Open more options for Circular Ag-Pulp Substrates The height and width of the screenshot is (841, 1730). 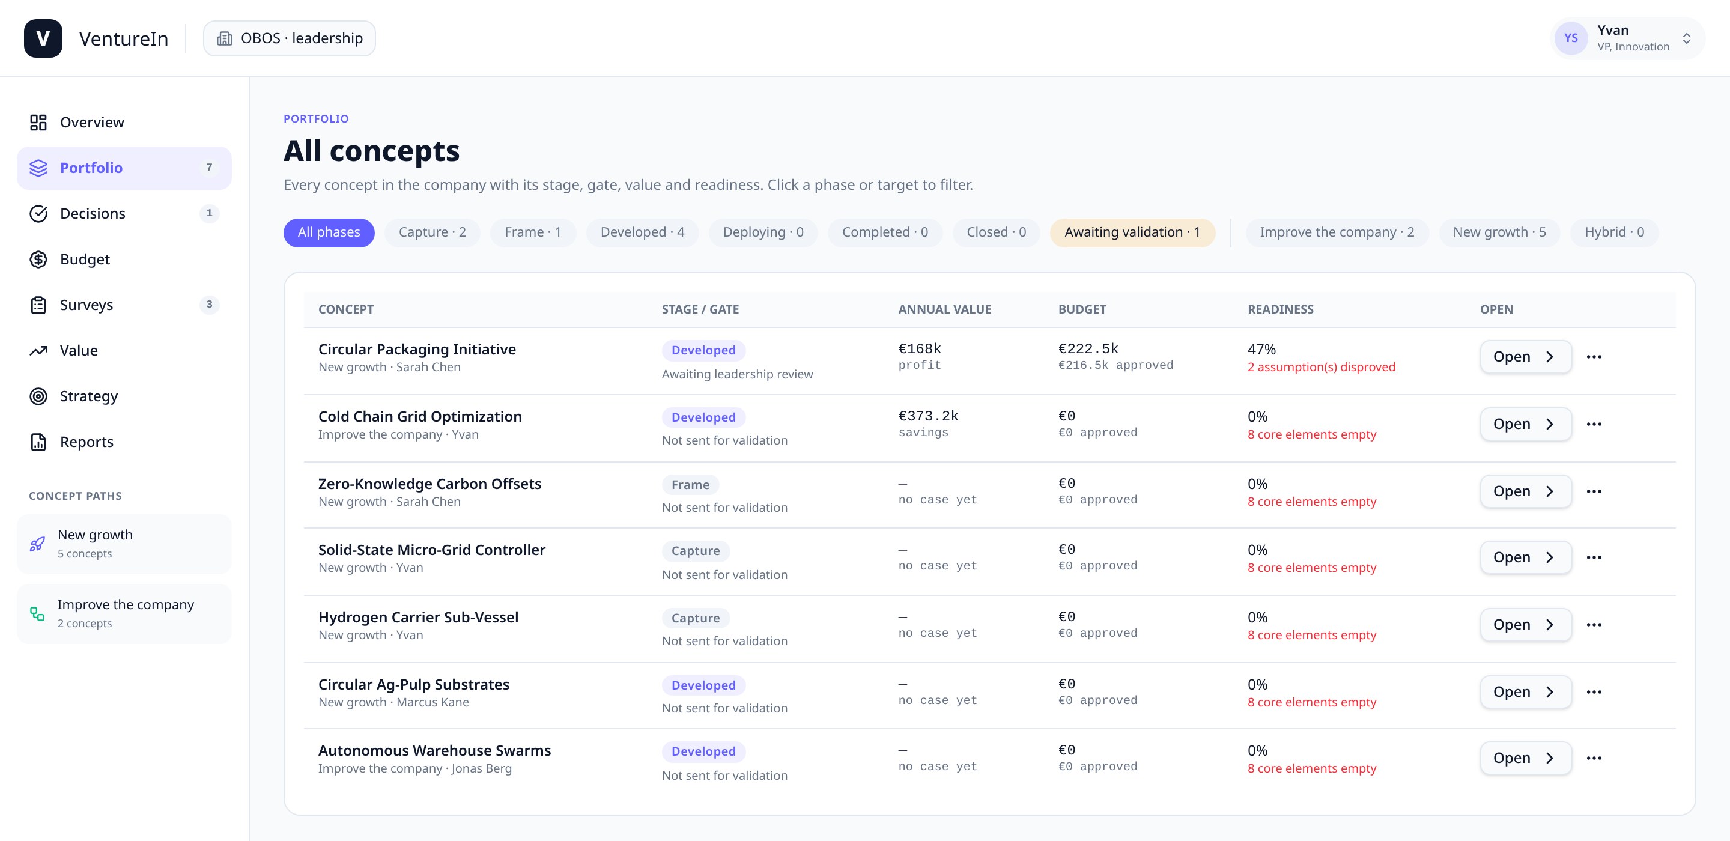[1594, 692]
